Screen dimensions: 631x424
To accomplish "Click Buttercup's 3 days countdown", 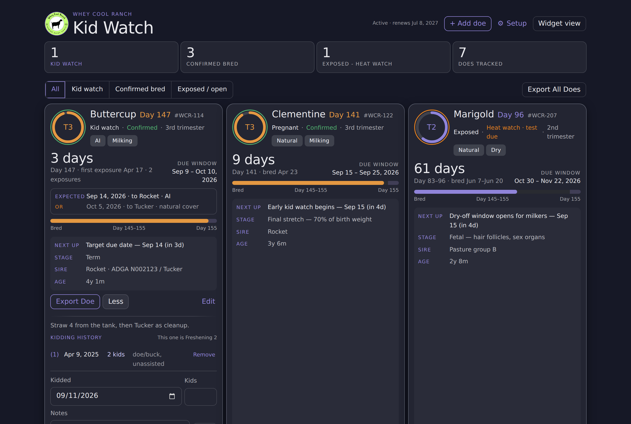I will (x=72, y=158).
